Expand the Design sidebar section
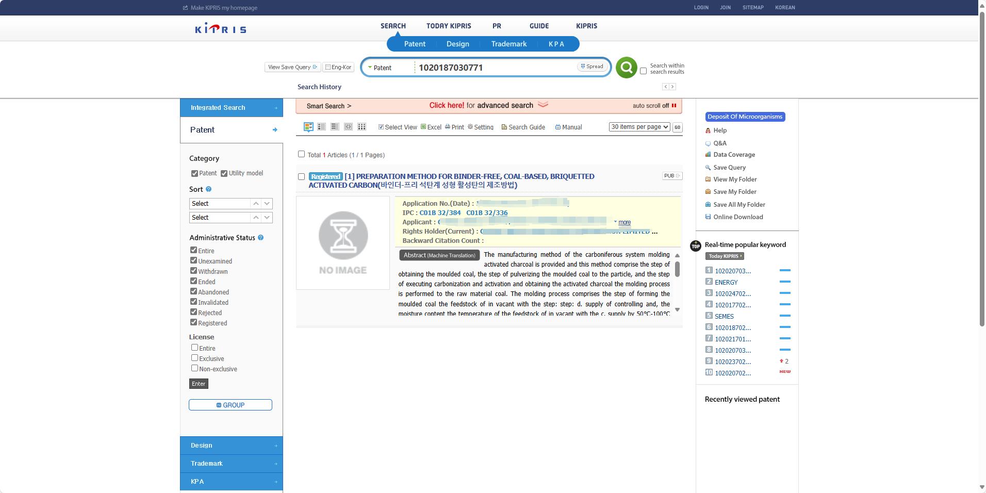 click(x=232, y=446)
